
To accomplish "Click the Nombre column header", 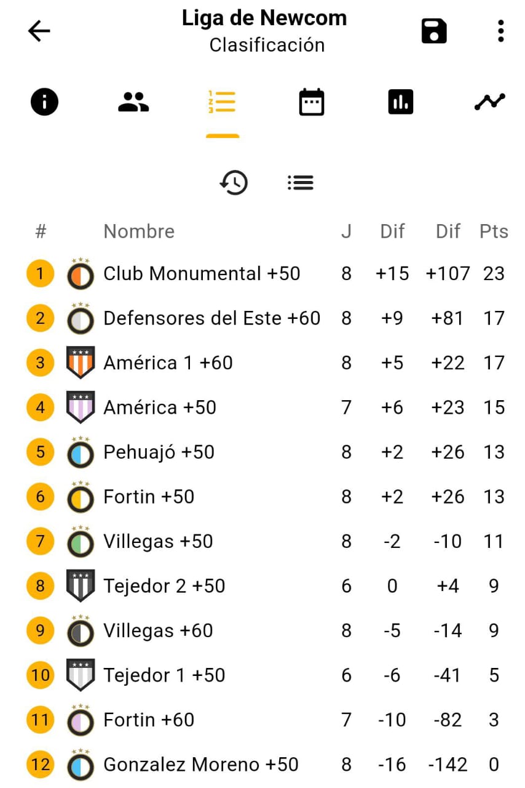I will tap(139, 231).
